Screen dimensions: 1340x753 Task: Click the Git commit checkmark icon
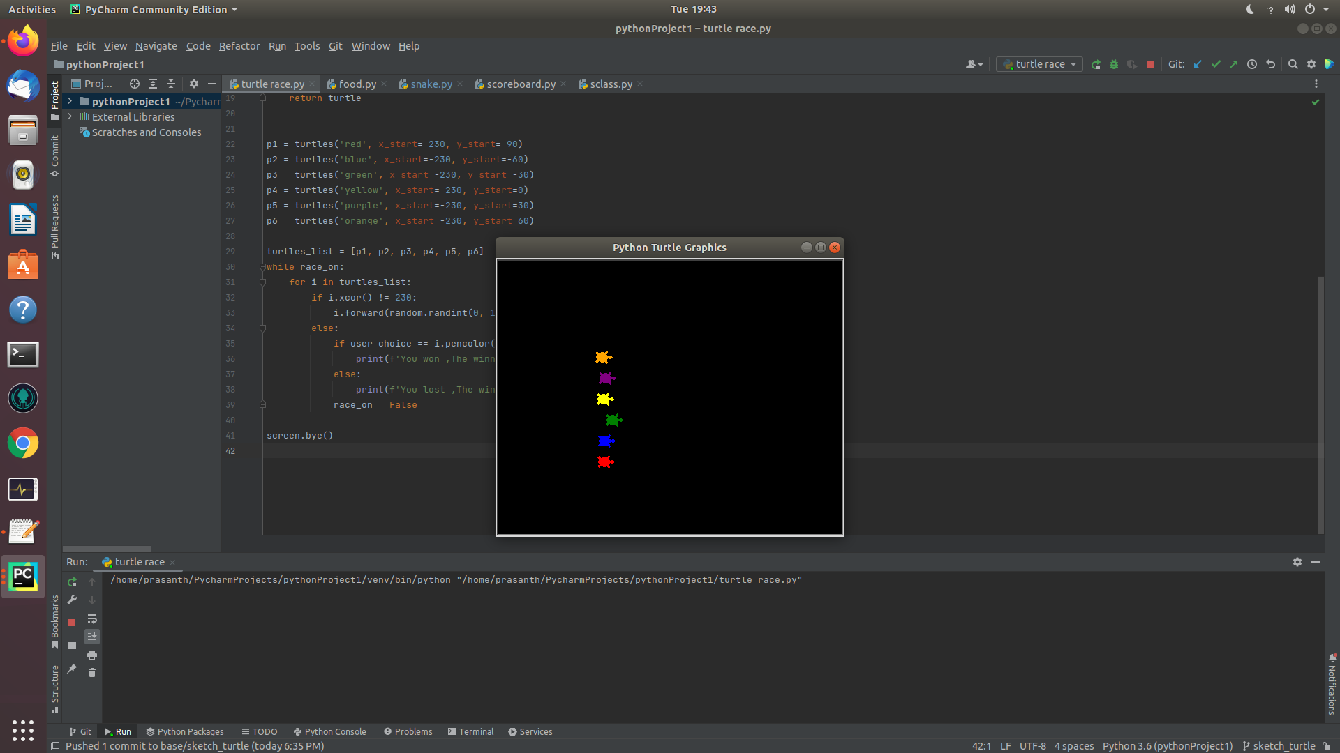click(x=1216, y=64)
